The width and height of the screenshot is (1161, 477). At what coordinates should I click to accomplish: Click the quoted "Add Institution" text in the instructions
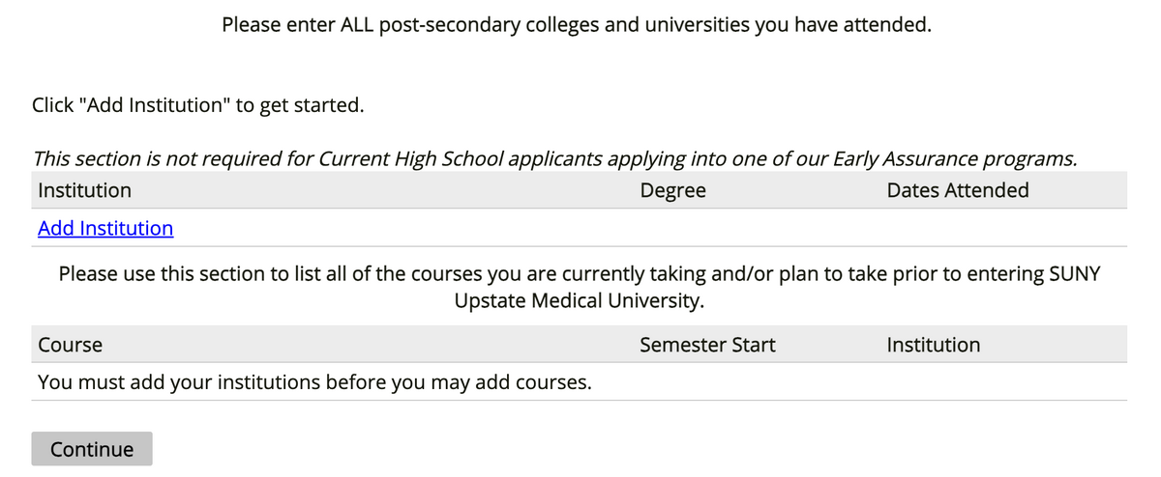[x=158, y=104]
